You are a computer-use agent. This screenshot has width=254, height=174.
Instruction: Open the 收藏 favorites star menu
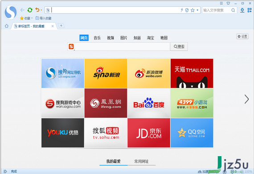pyautogui.click(x=26, y=18)
